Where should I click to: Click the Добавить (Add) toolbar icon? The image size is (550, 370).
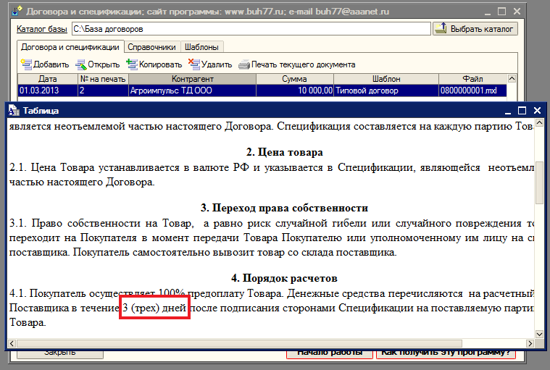click(26, 64)
